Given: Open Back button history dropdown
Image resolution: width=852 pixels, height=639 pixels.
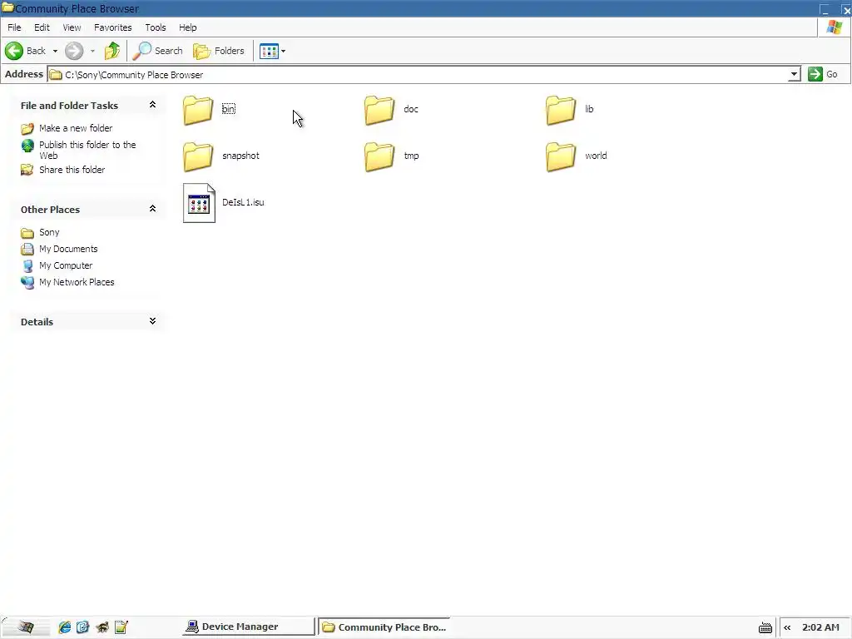Looking at the screenshot, I should click(x=55, y=51).
